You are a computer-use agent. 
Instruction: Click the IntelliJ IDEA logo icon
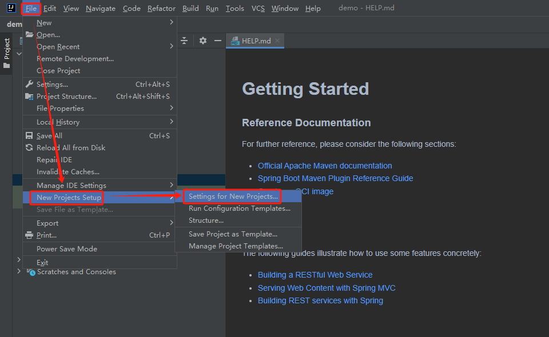click(x=11, y=8)
